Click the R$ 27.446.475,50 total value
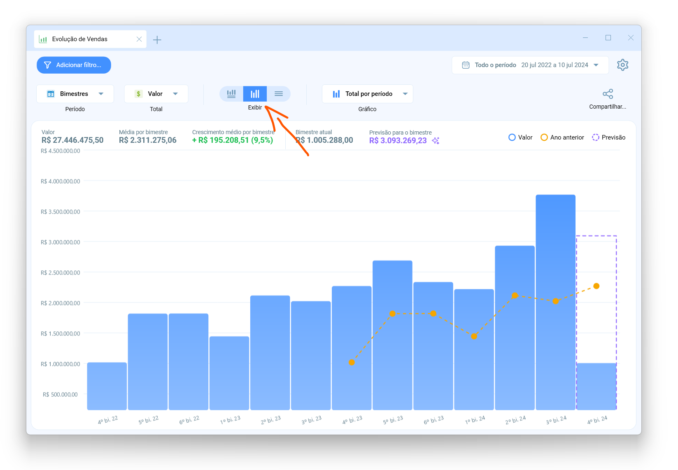This screenshot has height=470, width=678. click(x=72, y=140)
